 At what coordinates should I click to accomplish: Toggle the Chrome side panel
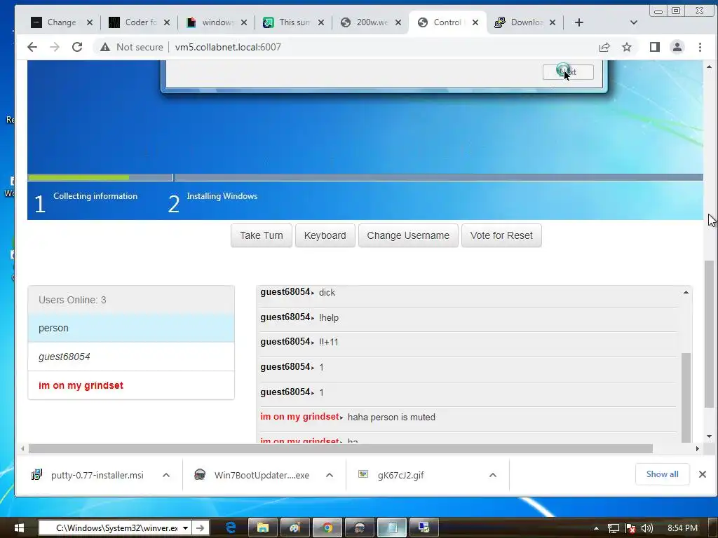coord(655,47)
